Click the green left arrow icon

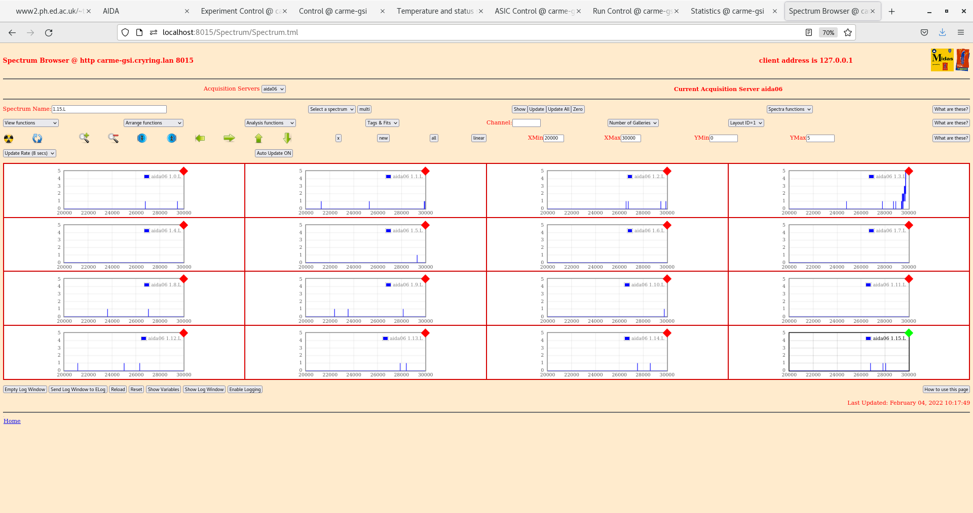[x=200, y=138]
